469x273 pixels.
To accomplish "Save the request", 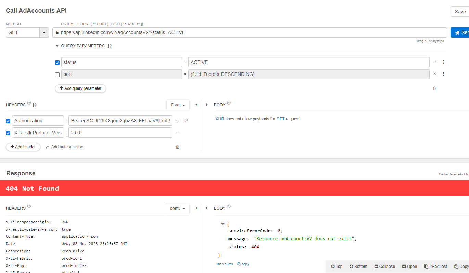I will [460, 12].
